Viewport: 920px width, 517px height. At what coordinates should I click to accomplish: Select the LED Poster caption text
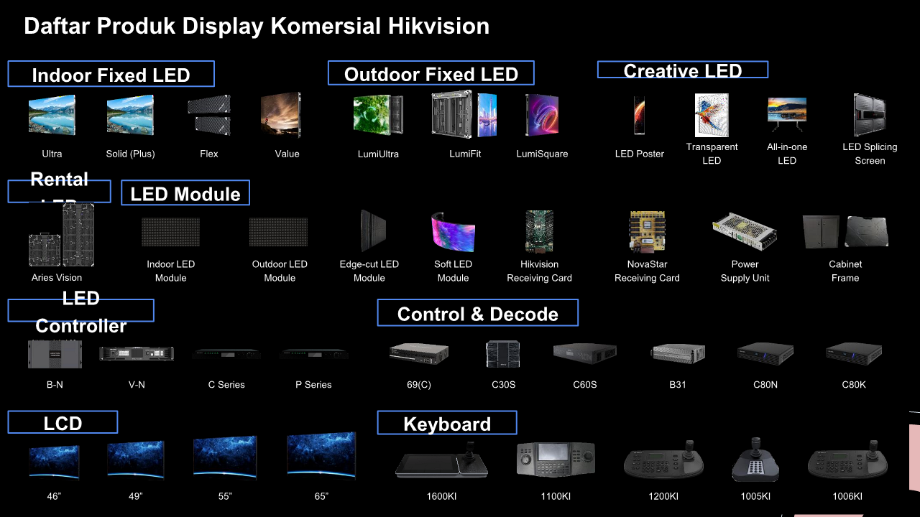640,154
